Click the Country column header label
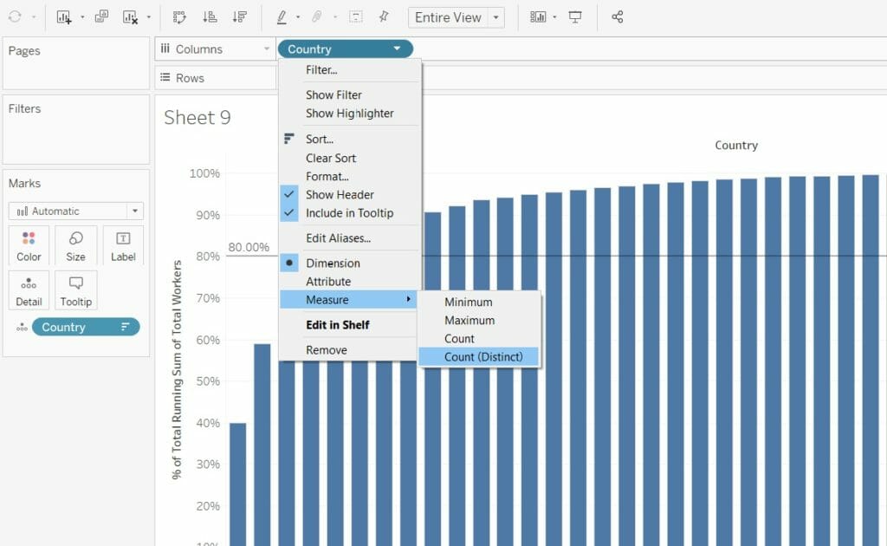The height and width of the screenshot is (546, 887). point(736,145)
